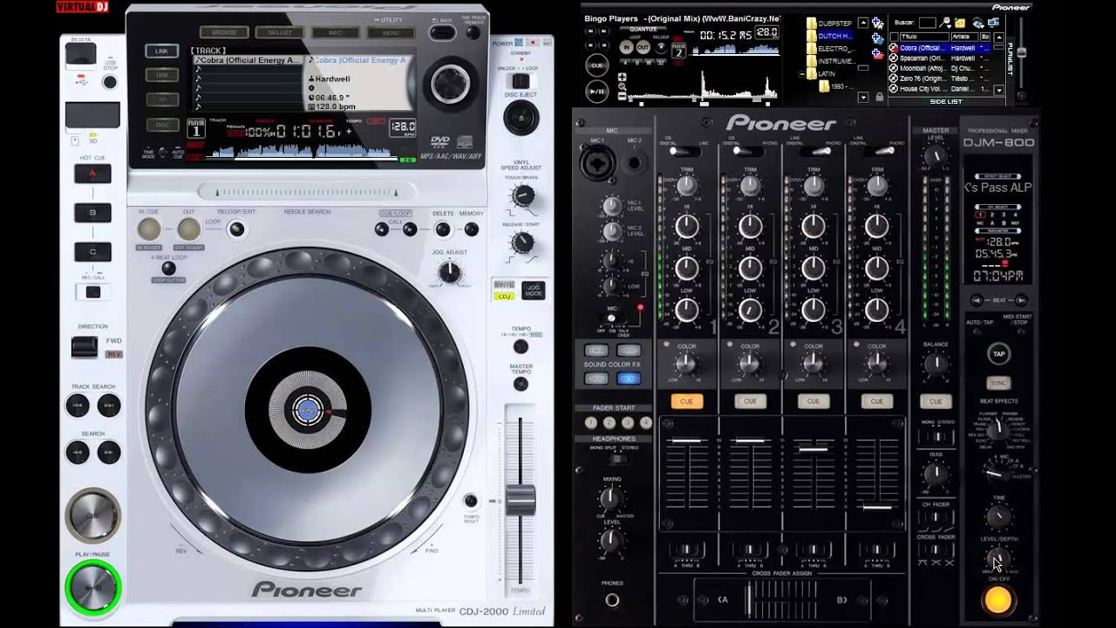The image size is (1116, 628).
Task: Click the Buscar search field
Action: (x=927, y=23)
